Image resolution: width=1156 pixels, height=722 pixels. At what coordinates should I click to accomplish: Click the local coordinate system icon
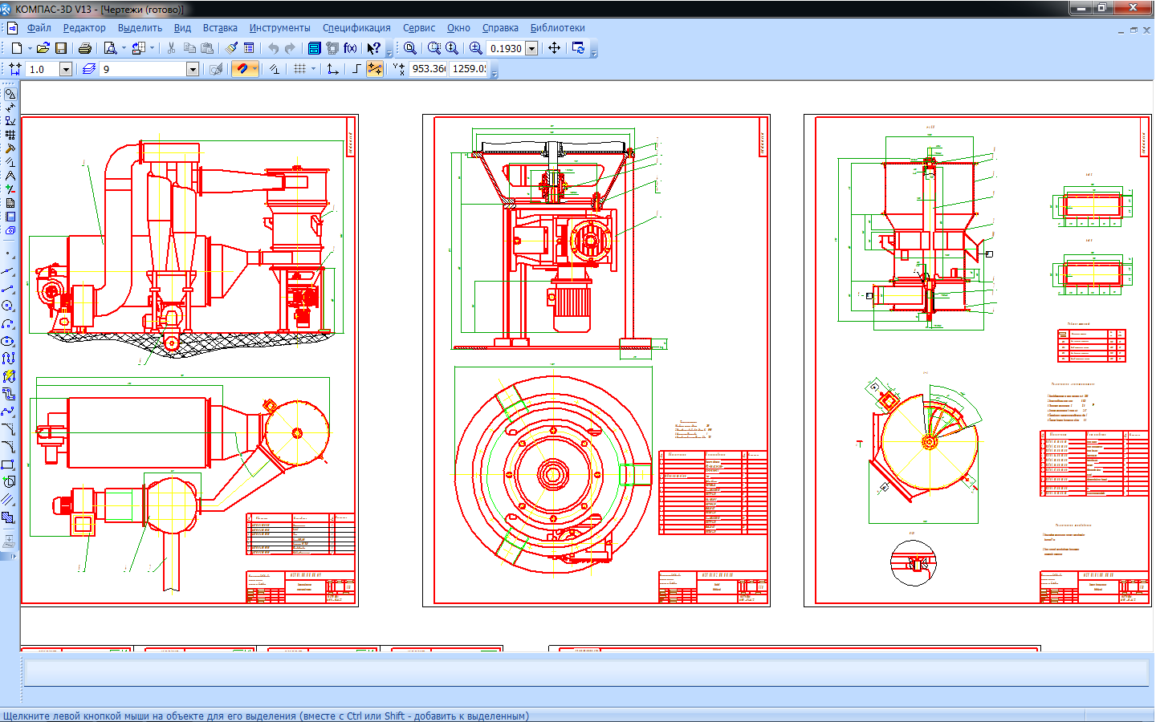pos(333,69)
